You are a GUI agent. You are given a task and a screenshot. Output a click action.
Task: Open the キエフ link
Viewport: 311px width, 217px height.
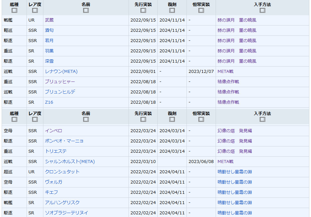[x=51, y=192]
